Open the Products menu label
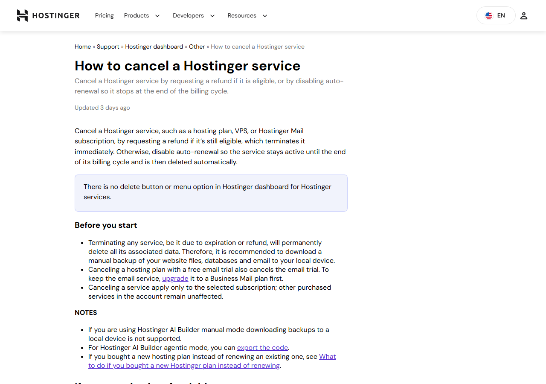546x384 pixels. pyautogui.click(x=136, y=15)
